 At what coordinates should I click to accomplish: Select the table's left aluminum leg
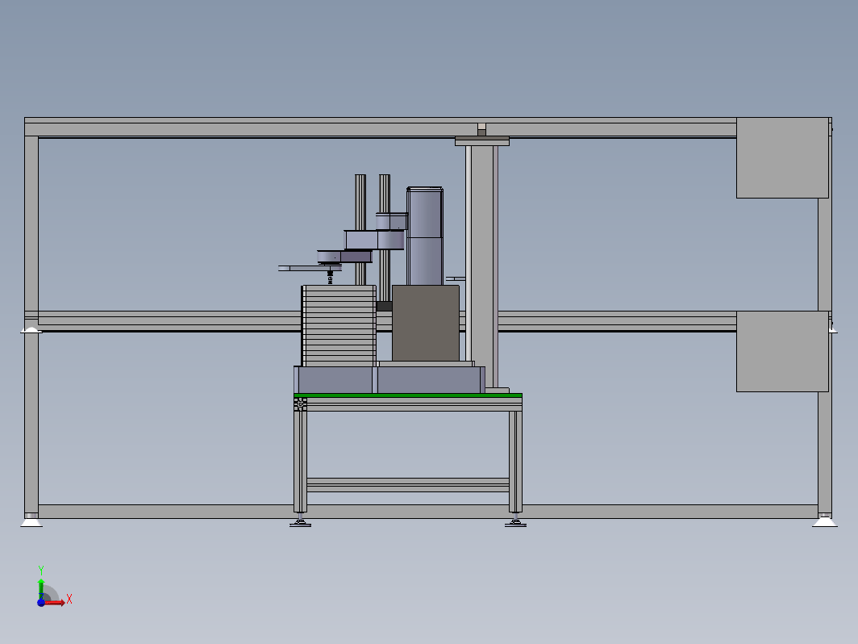pyautogui.click(x=300, y=461)
